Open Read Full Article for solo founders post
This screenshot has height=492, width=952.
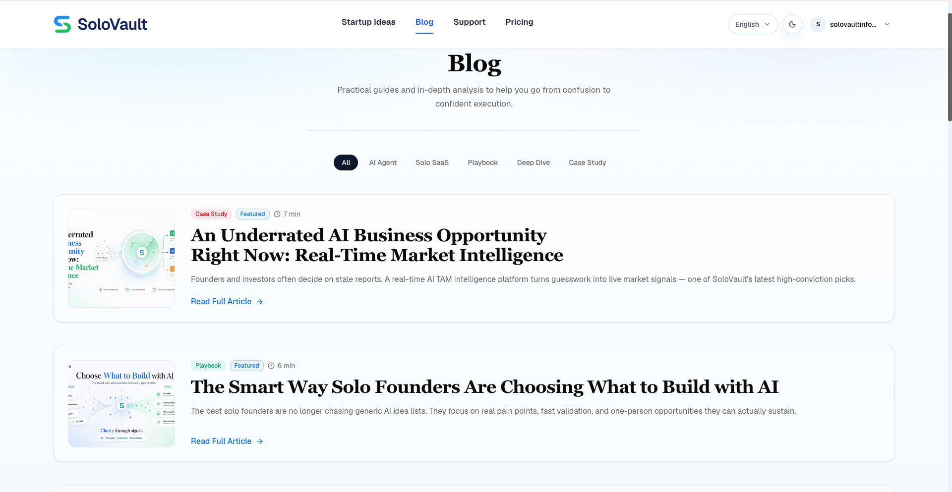227,441
